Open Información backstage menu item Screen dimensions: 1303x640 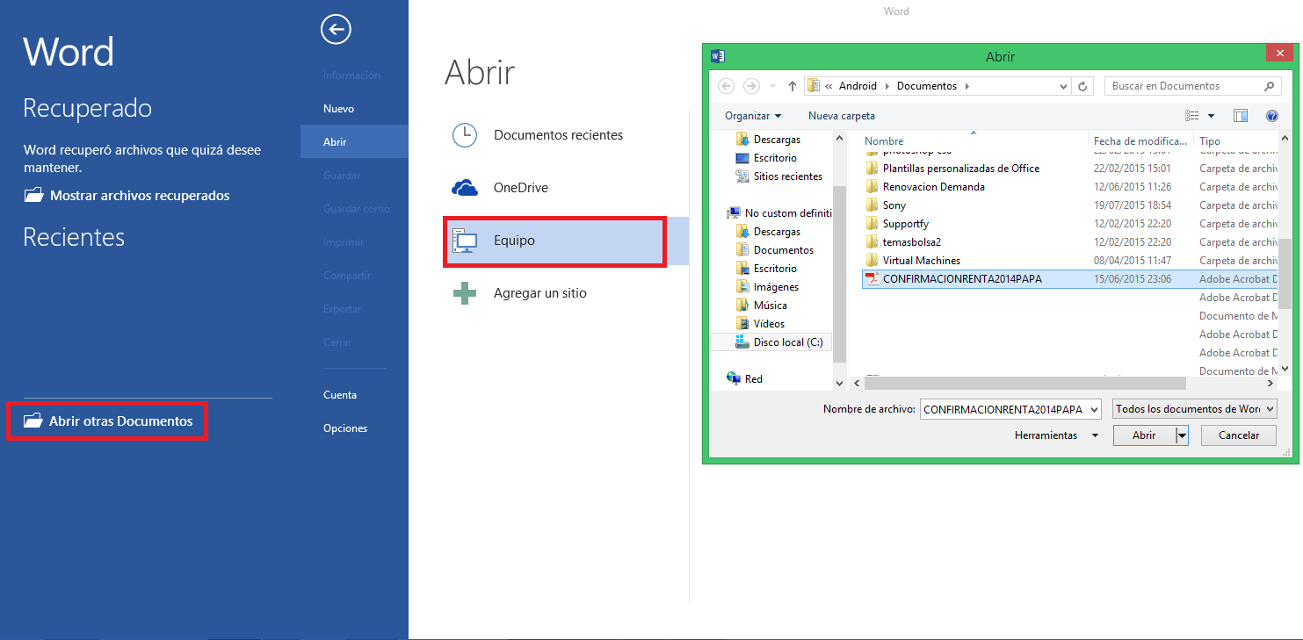pyautogui.click(x=351, y=76)
